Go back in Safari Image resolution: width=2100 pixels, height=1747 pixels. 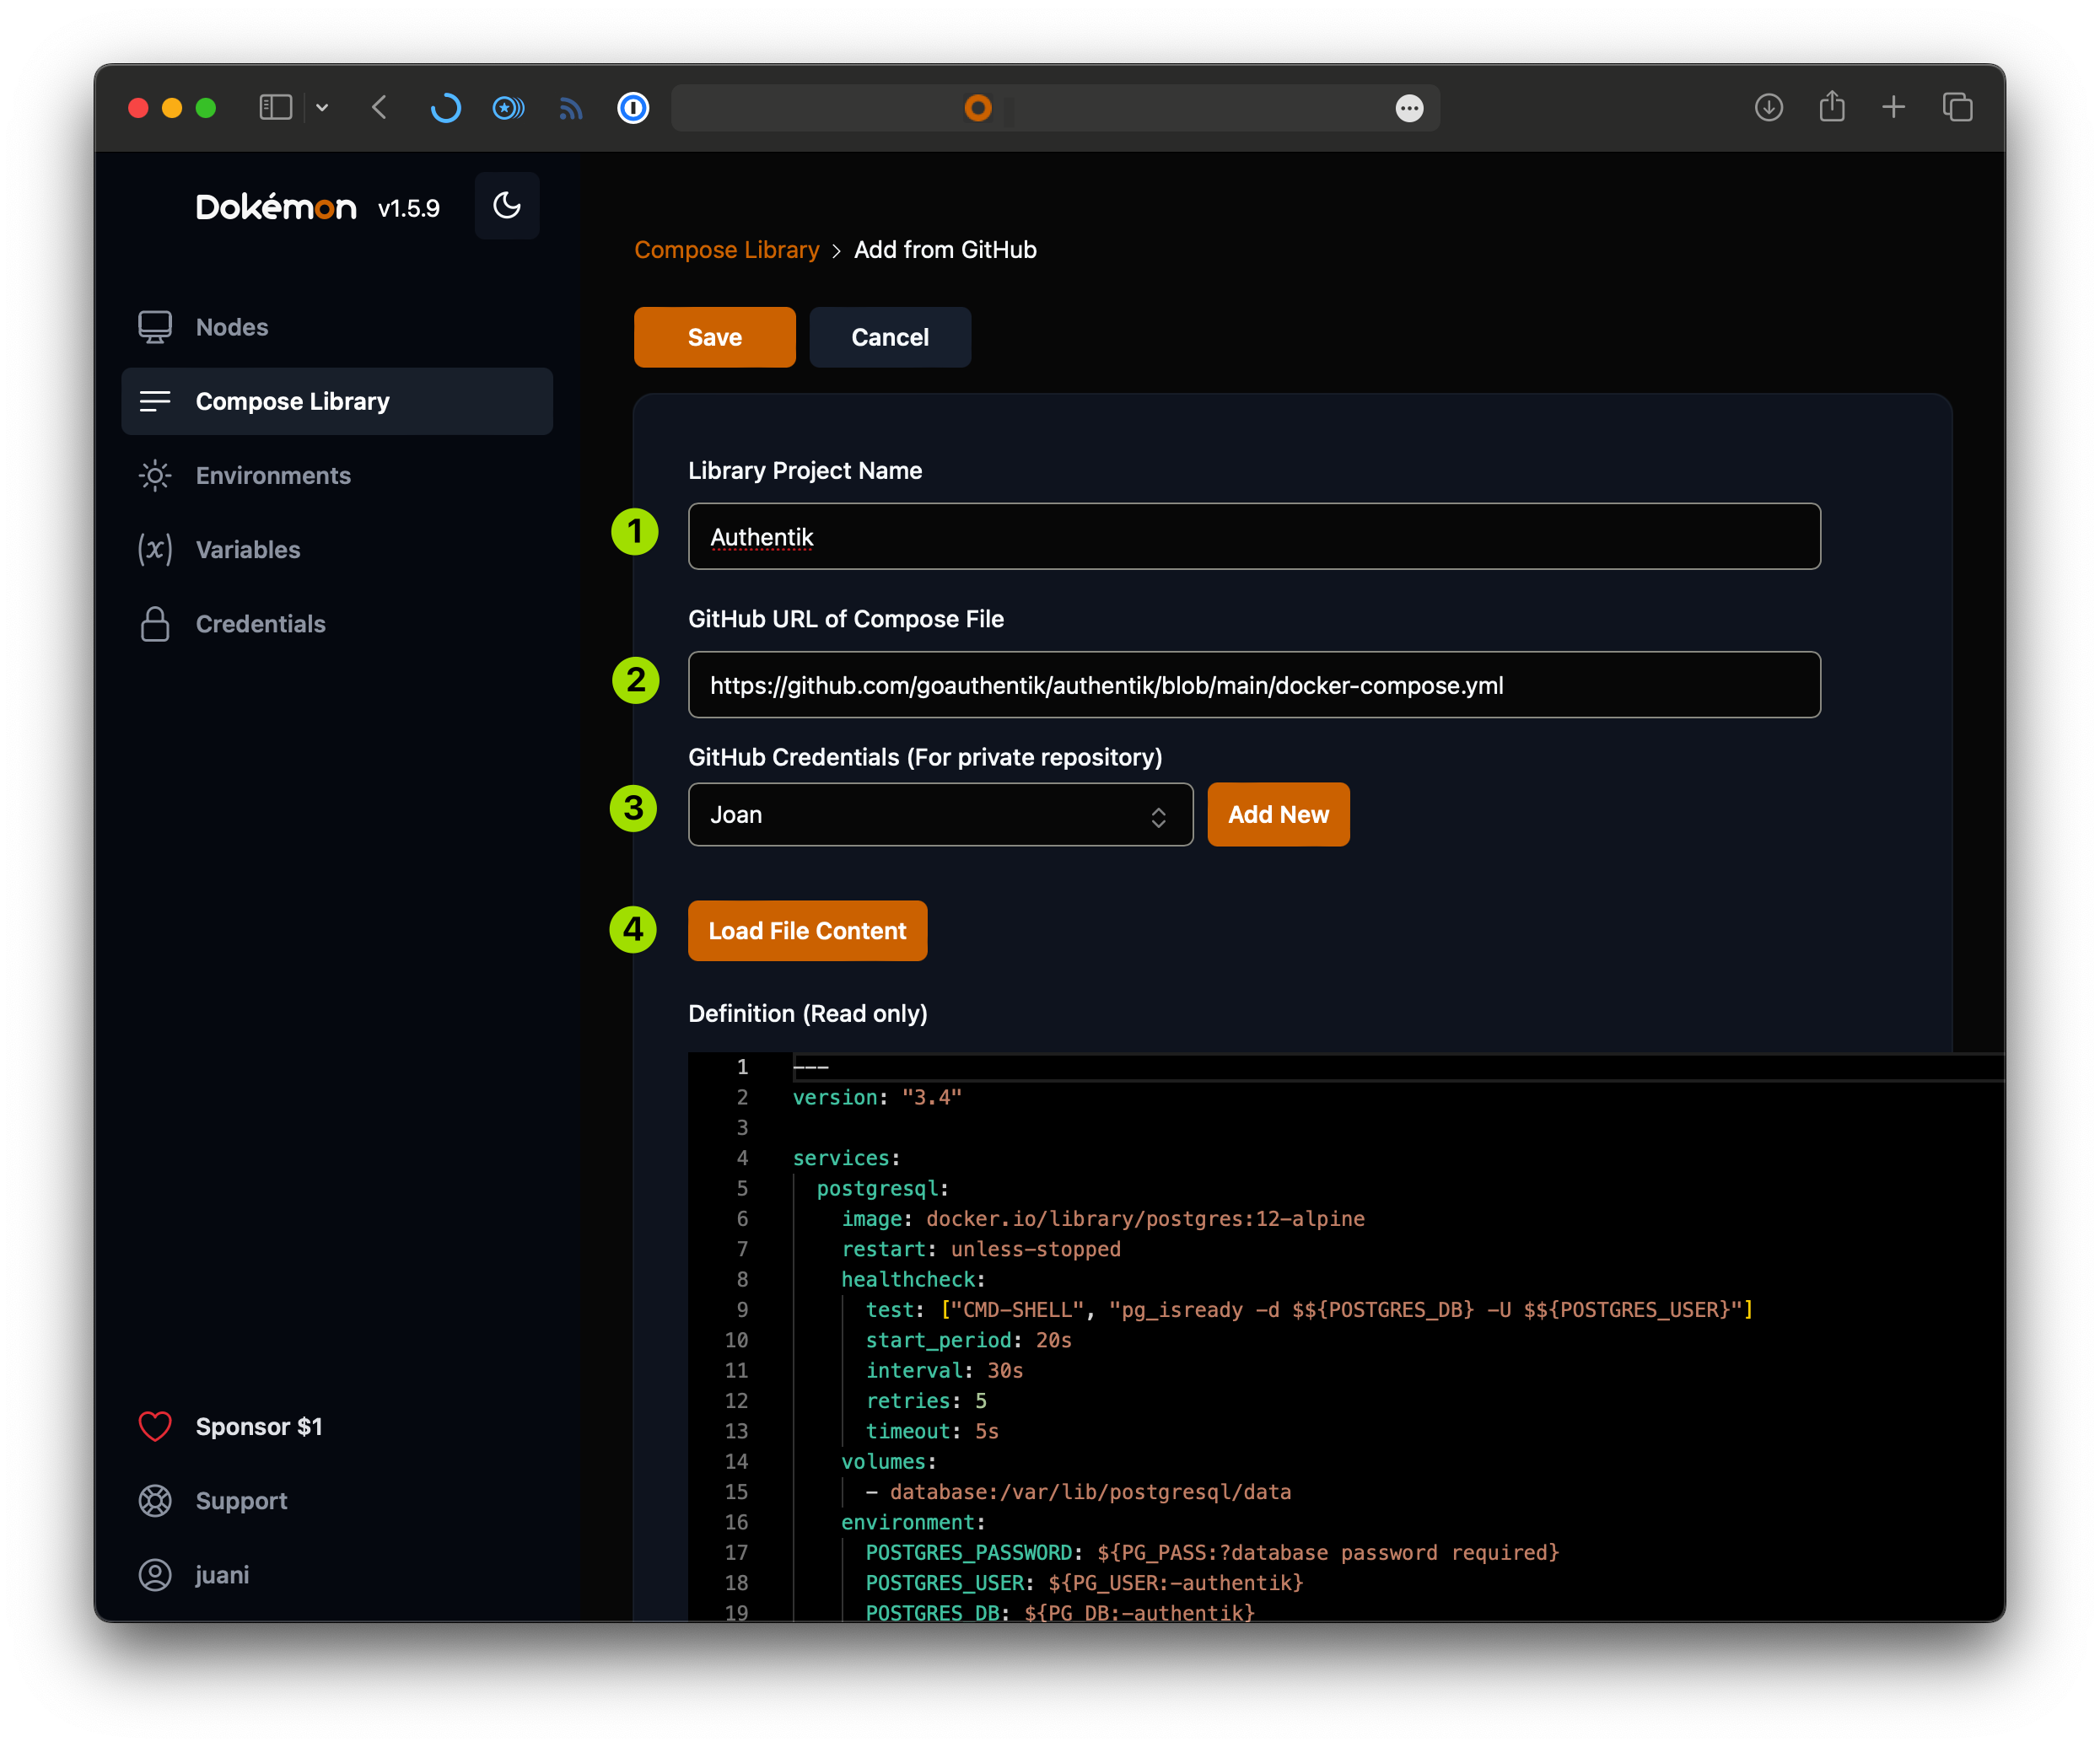point(379,107)
